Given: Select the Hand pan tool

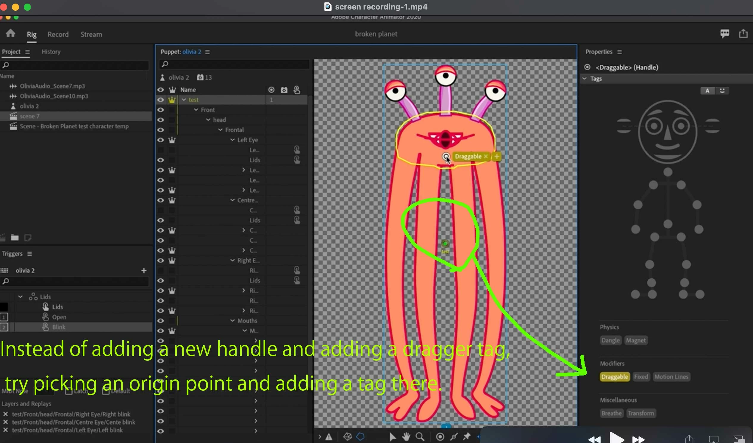Looking at the screenshot, I should 406,437.
